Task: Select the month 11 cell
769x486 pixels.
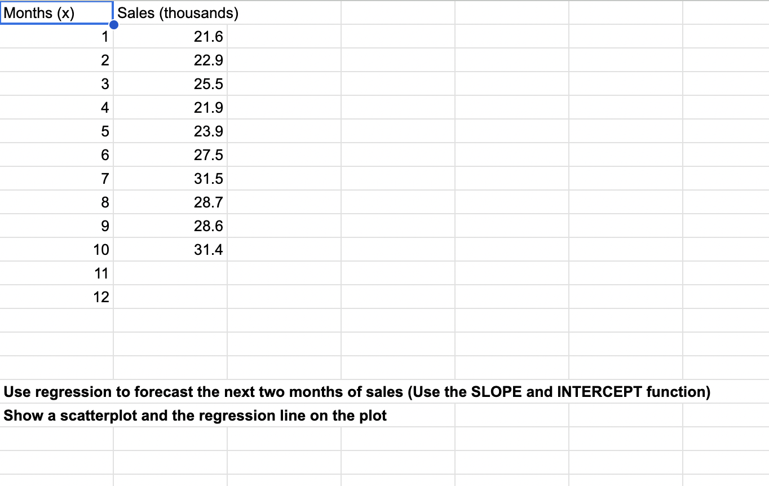Action: click(x=56, y=273)
